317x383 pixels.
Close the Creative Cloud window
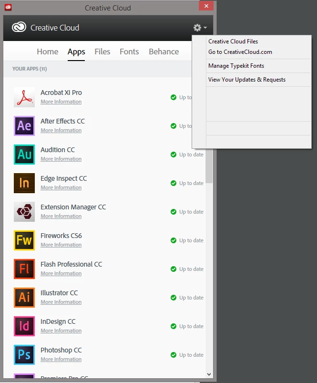[206, 6]
